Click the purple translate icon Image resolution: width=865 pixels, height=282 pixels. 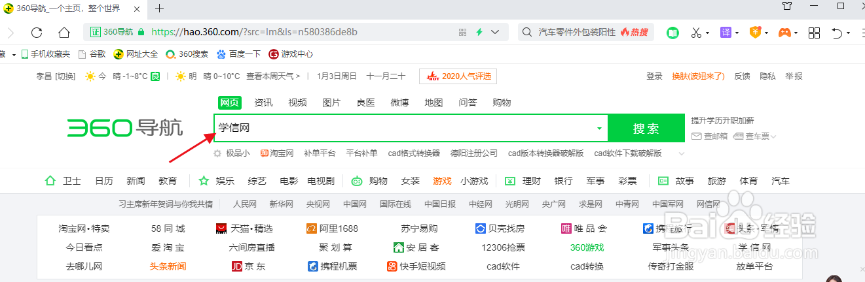tap(726, 32)
